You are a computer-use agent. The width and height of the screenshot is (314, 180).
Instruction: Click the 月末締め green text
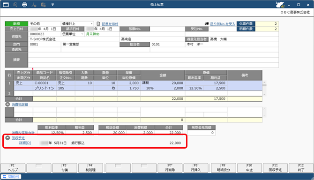click(93, 34)
